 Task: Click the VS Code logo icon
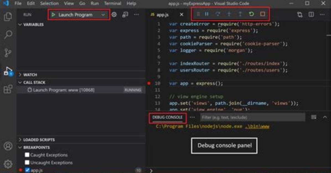[6, 3]
